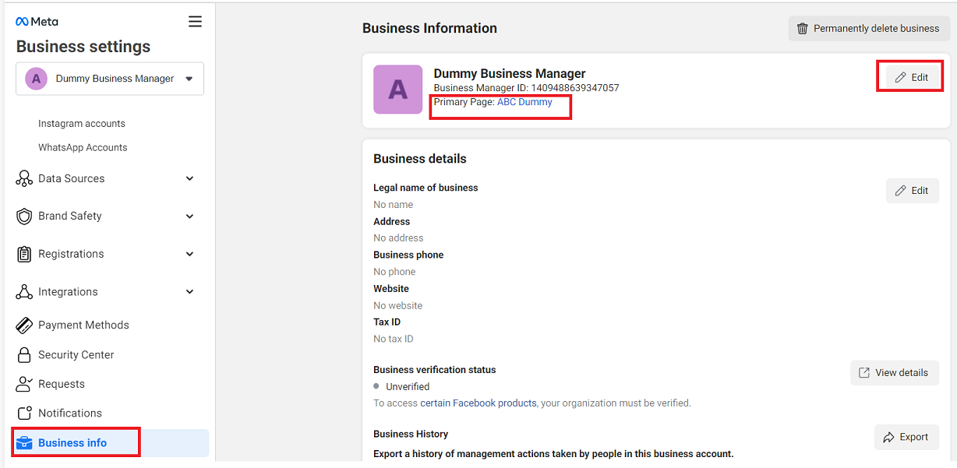Click the share arrow icon on Export
957x468 pixels.
click(x=888, y=438)
